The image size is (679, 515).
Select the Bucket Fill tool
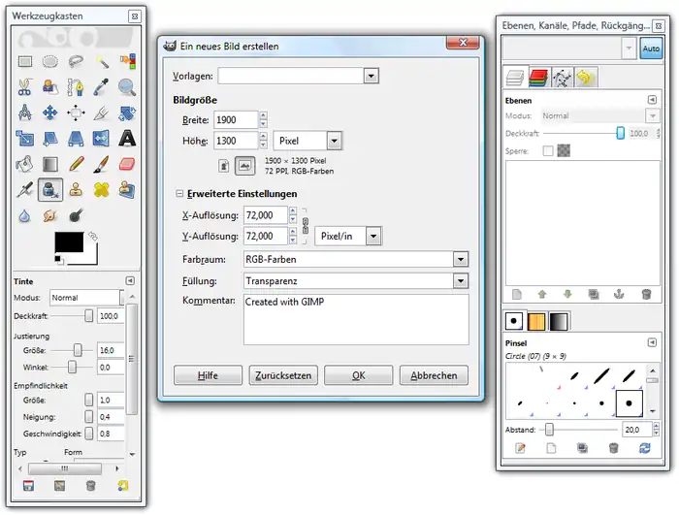pos(25,164)
